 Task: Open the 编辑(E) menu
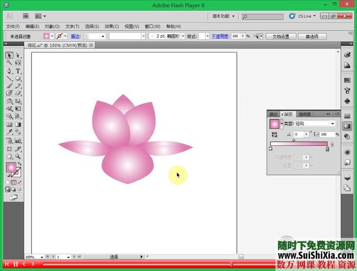coord(32,26)
